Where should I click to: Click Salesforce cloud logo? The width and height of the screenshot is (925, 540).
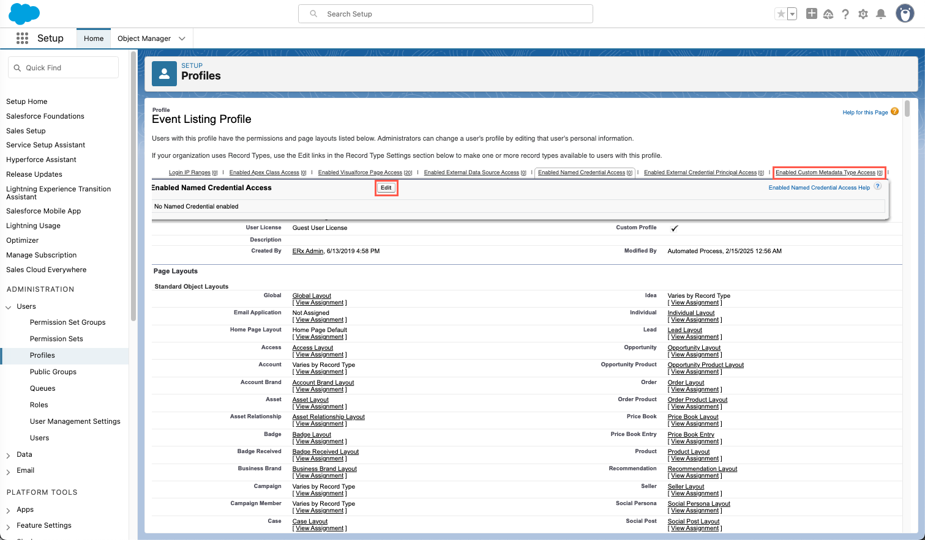tap(24, 13)
